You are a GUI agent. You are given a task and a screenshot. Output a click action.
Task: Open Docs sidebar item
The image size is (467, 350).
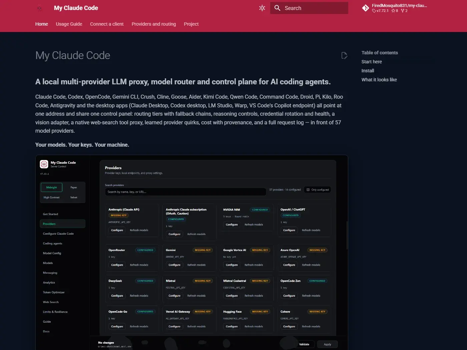click(62, 331)
